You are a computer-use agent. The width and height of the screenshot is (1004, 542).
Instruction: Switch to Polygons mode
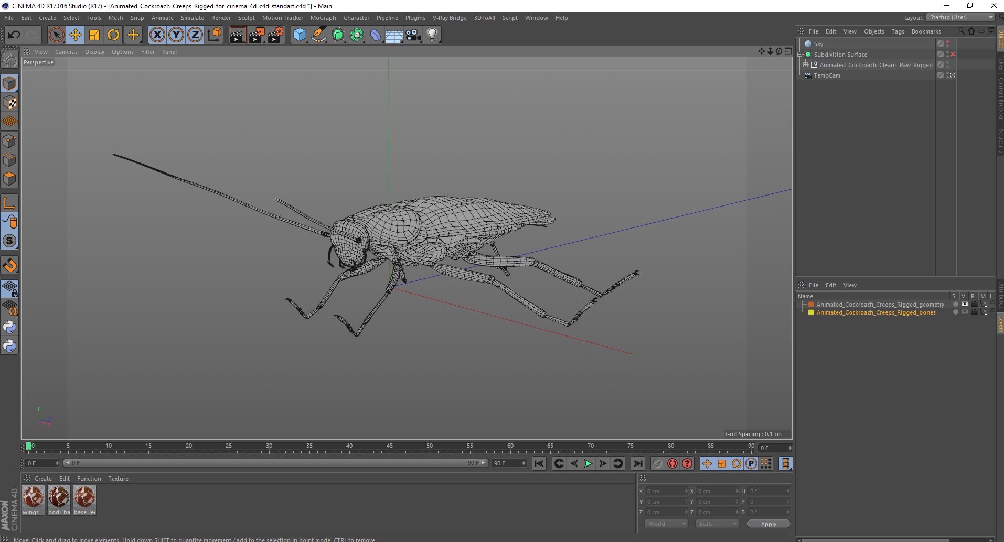pyautogui.click(x=9, y=179)
